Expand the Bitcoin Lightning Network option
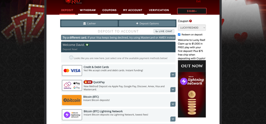The height and width of the screenshot is (124, 266). (x=173, y=119)
